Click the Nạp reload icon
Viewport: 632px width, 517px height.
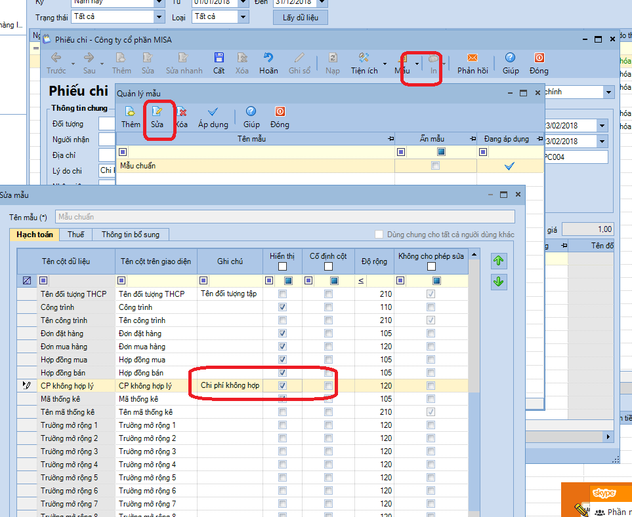click(x=333, y=58)
